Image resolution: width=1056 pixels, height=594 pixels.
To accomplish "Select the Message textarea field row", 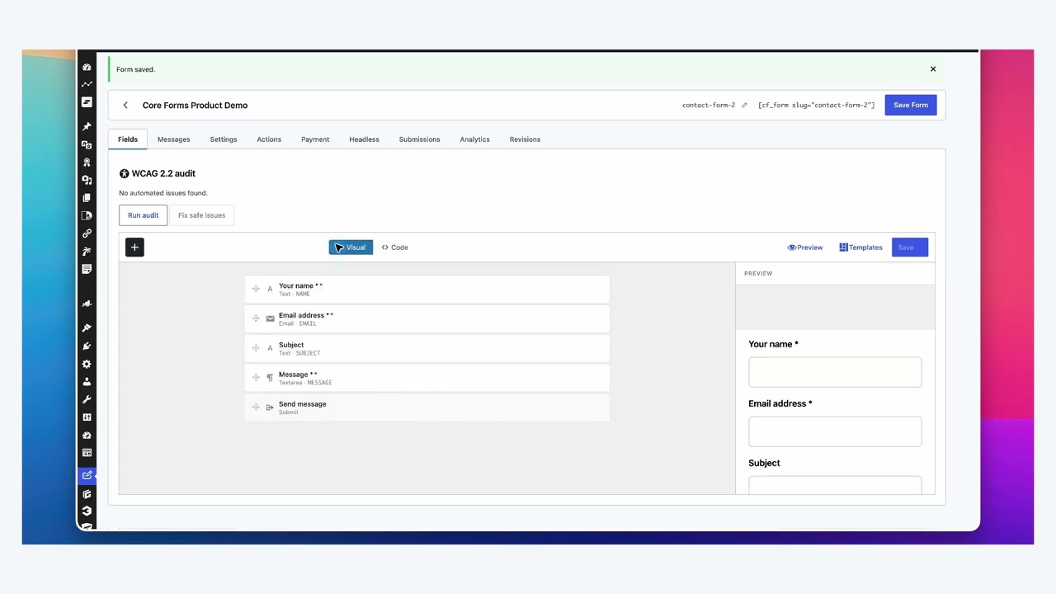I will point(427,378).
